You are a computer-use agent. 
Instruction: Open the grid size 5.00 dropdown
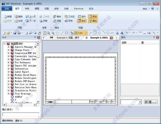coord(86,33)
